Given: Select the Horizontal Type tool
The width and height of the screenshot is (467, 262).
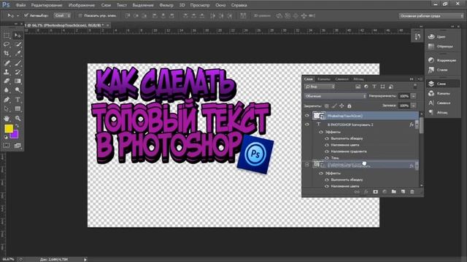Looking at the screenshot, I should click(x=18, y=100).
